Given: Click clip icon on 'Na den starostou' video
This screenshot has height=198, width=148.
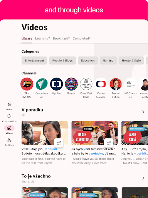Looking at the screenshot, I should [109, 143].
